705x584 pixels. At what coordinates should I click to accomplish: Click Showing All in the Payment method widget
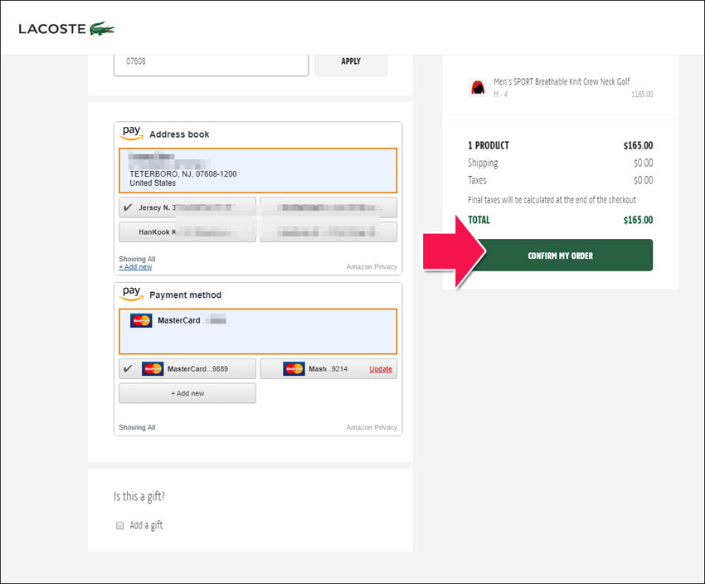coord(137,427)
